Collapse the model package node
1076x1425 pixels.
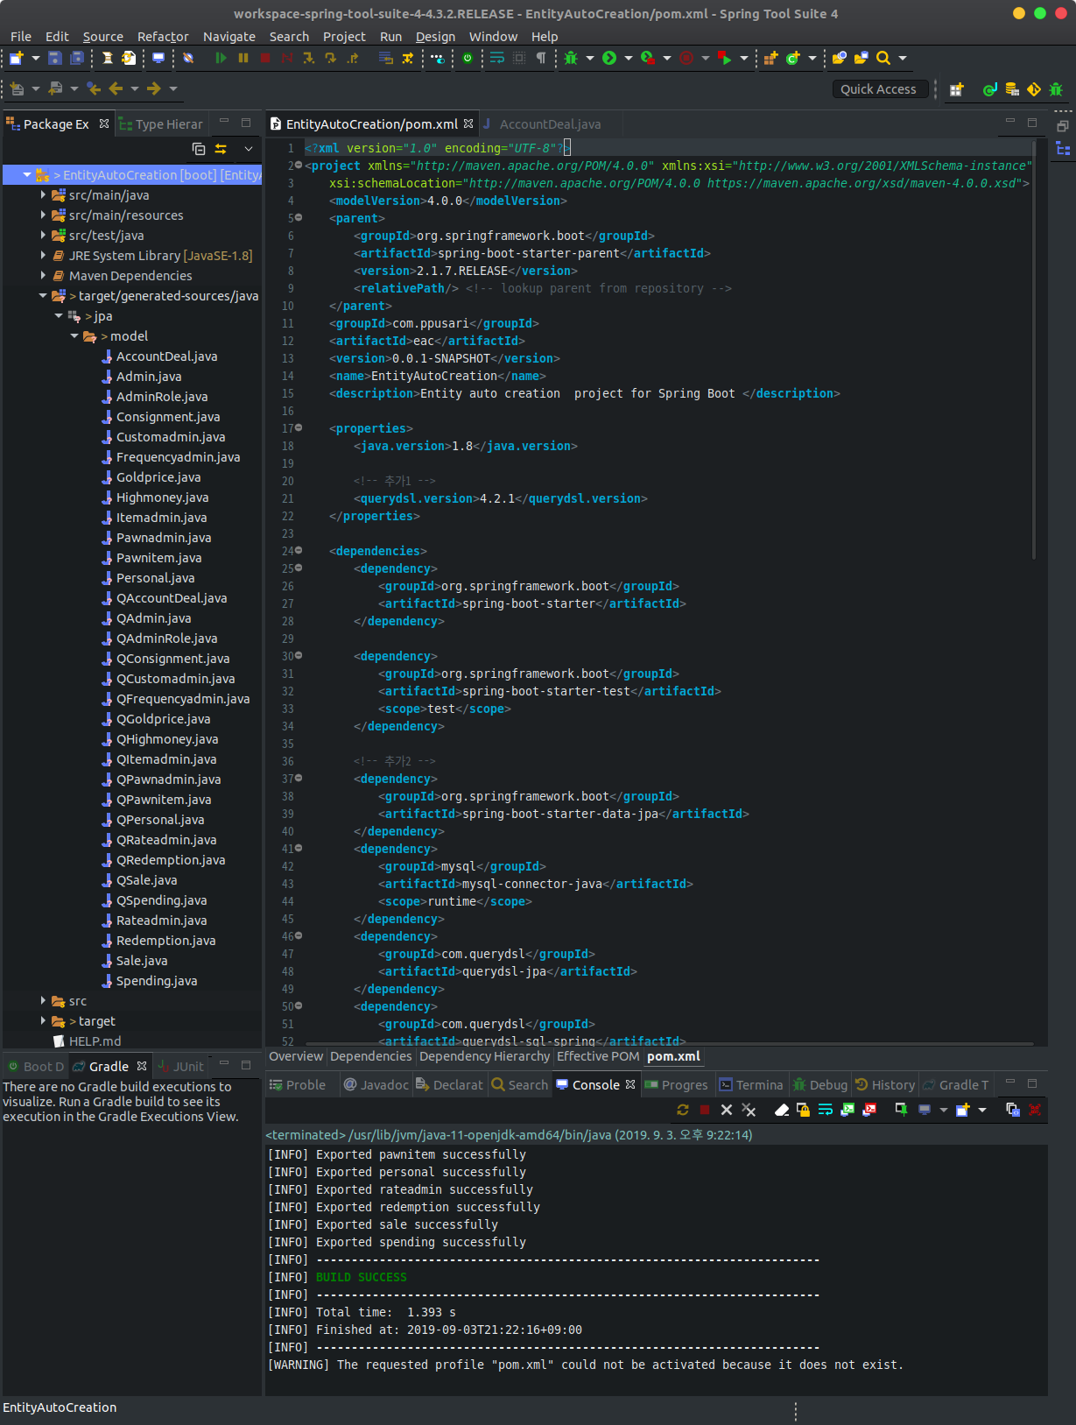coord(75,336)
